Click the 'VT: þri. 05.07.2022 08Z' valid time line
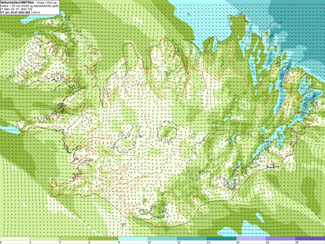This screenshot has height=244, width=325. coord(15,12)
